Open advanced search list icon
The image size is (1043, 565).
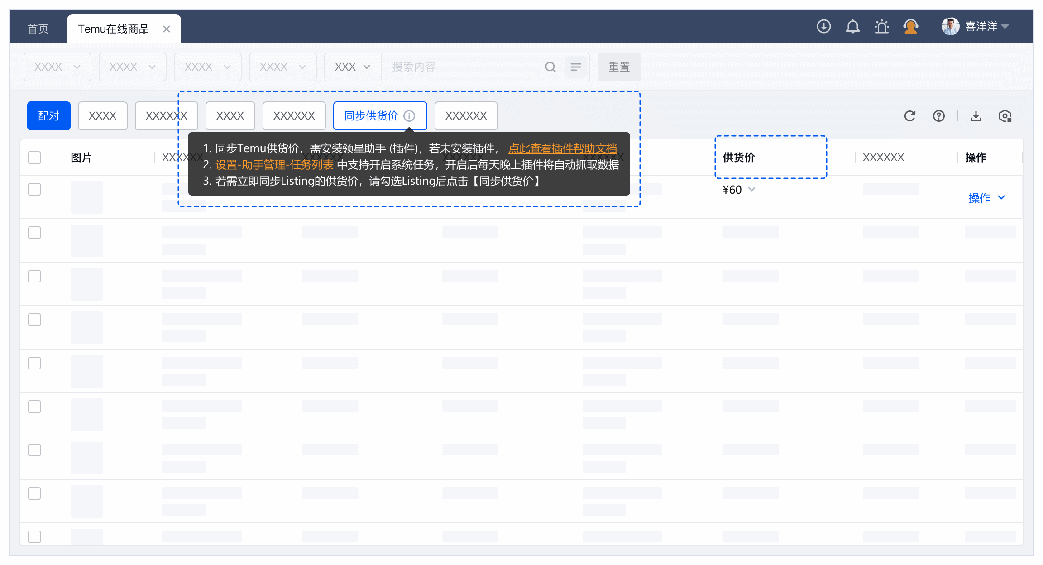(576, 67)
